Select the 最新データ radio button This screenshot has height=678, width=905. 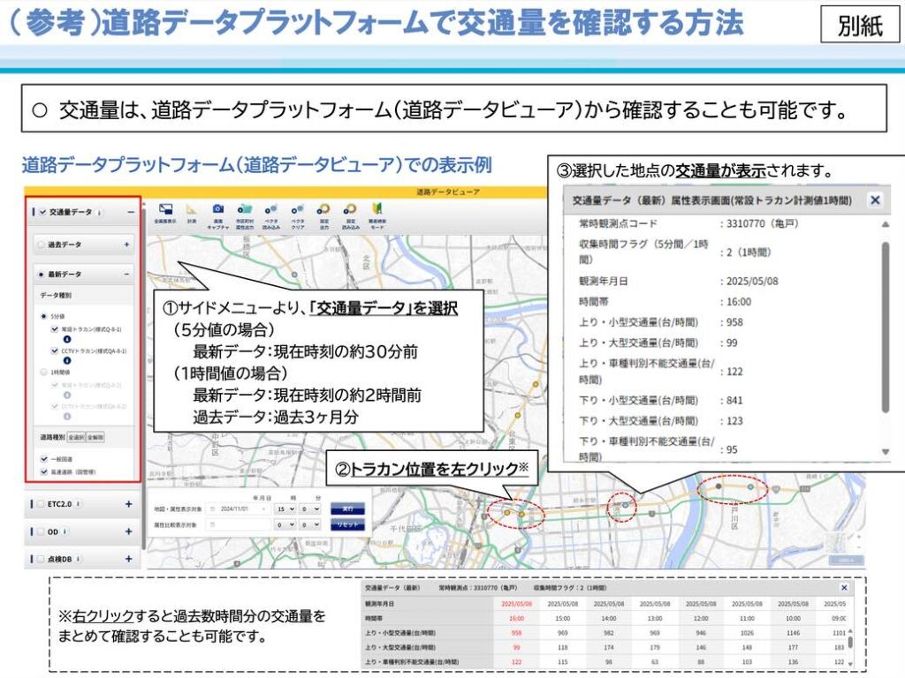[41, 274]
